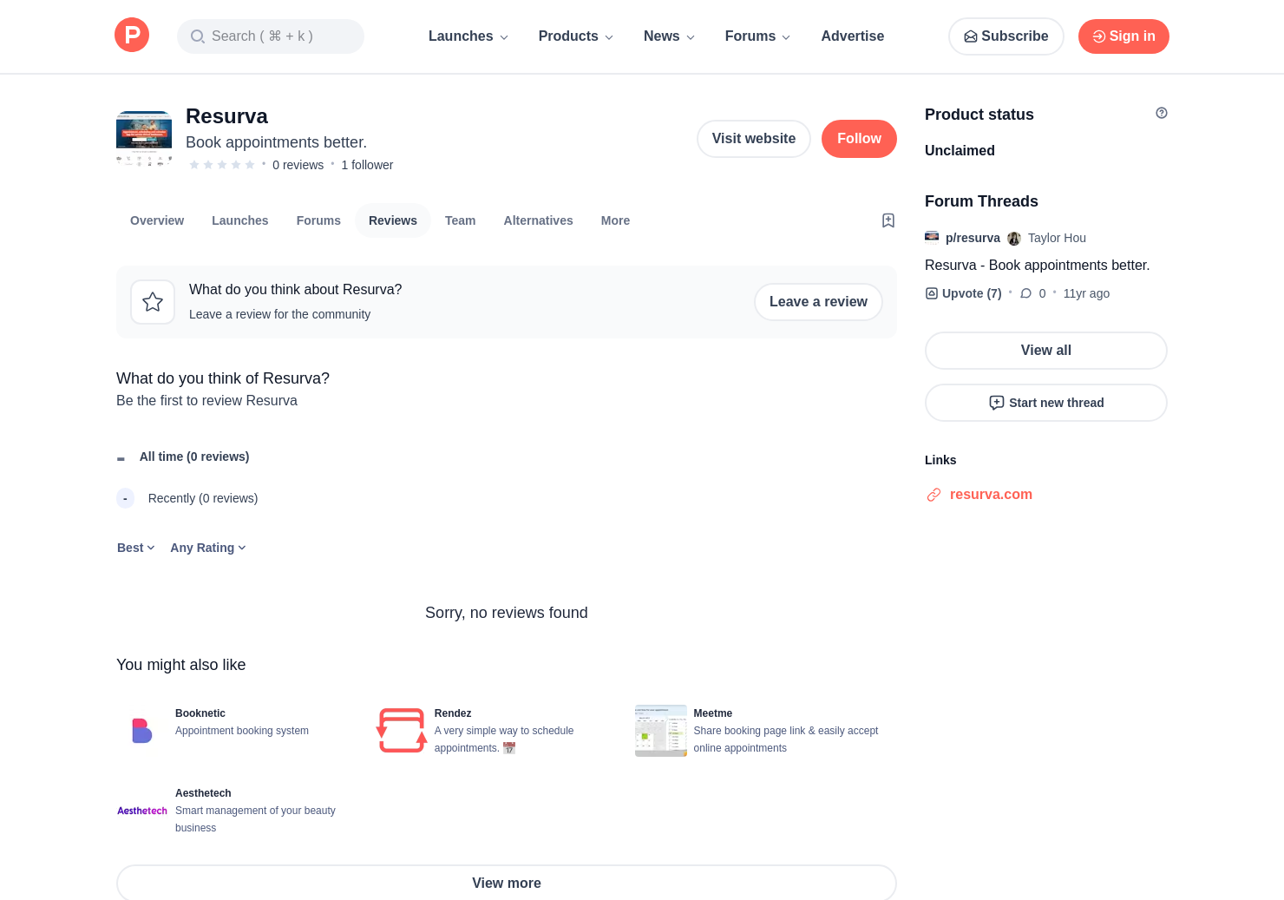Image resolution: width=1284 pixels, height=900 pixels.
Task: Click the View more button
Action: (507, 882)
